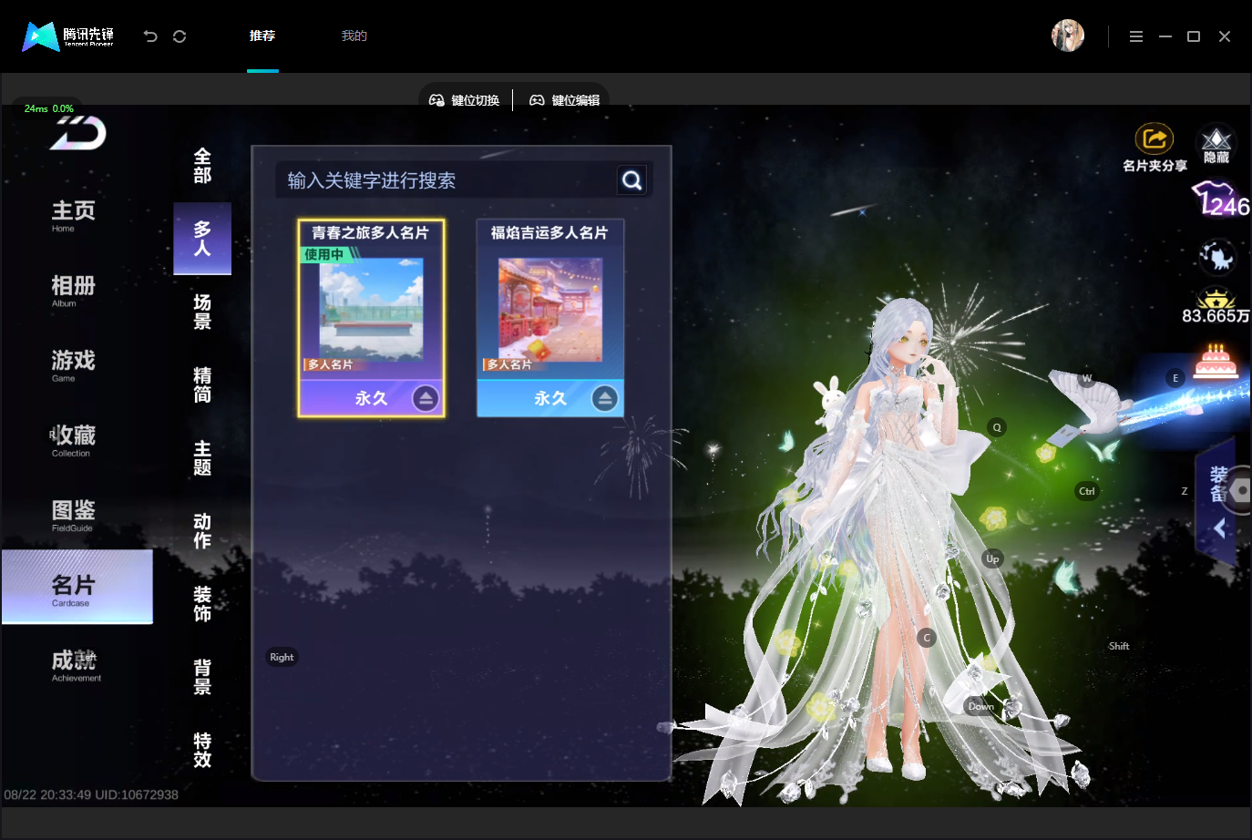Select the 背景 category tab
Screen dimensions: 1252x840
202,677
